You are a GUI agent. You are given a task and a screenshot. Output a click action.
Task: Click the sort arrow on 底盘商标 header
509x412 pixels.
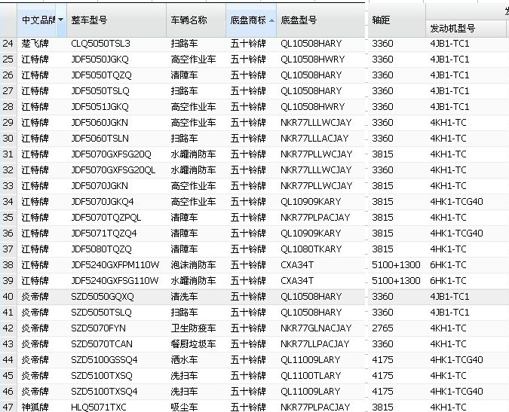272,20
